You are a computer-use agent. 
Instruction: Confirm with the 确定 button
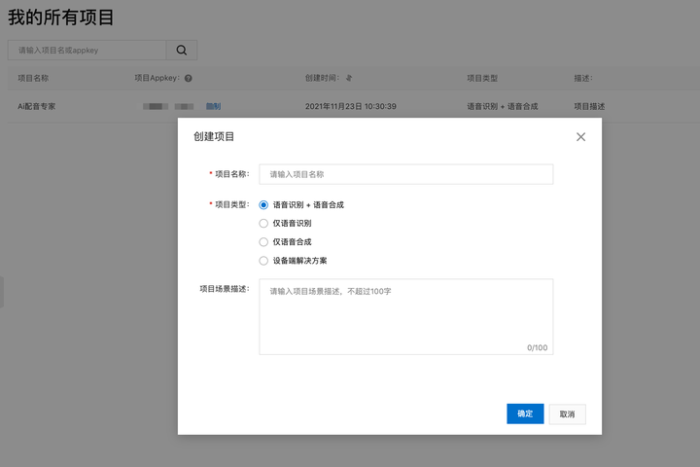(x=525, y=413)
